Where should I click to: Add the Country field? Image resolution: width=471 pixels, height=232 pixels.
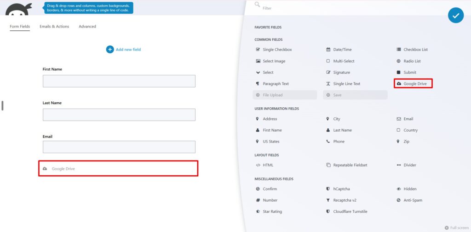407,130
